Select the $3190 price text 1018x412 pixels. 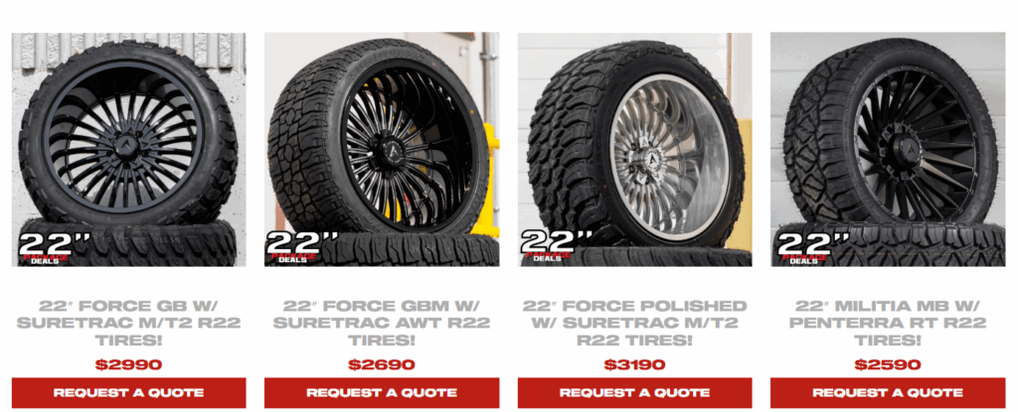[635, 364]
